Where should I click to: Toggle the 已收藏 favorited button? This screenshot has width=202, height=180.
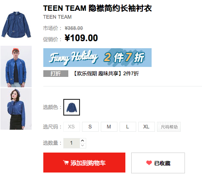click(158, 163)
